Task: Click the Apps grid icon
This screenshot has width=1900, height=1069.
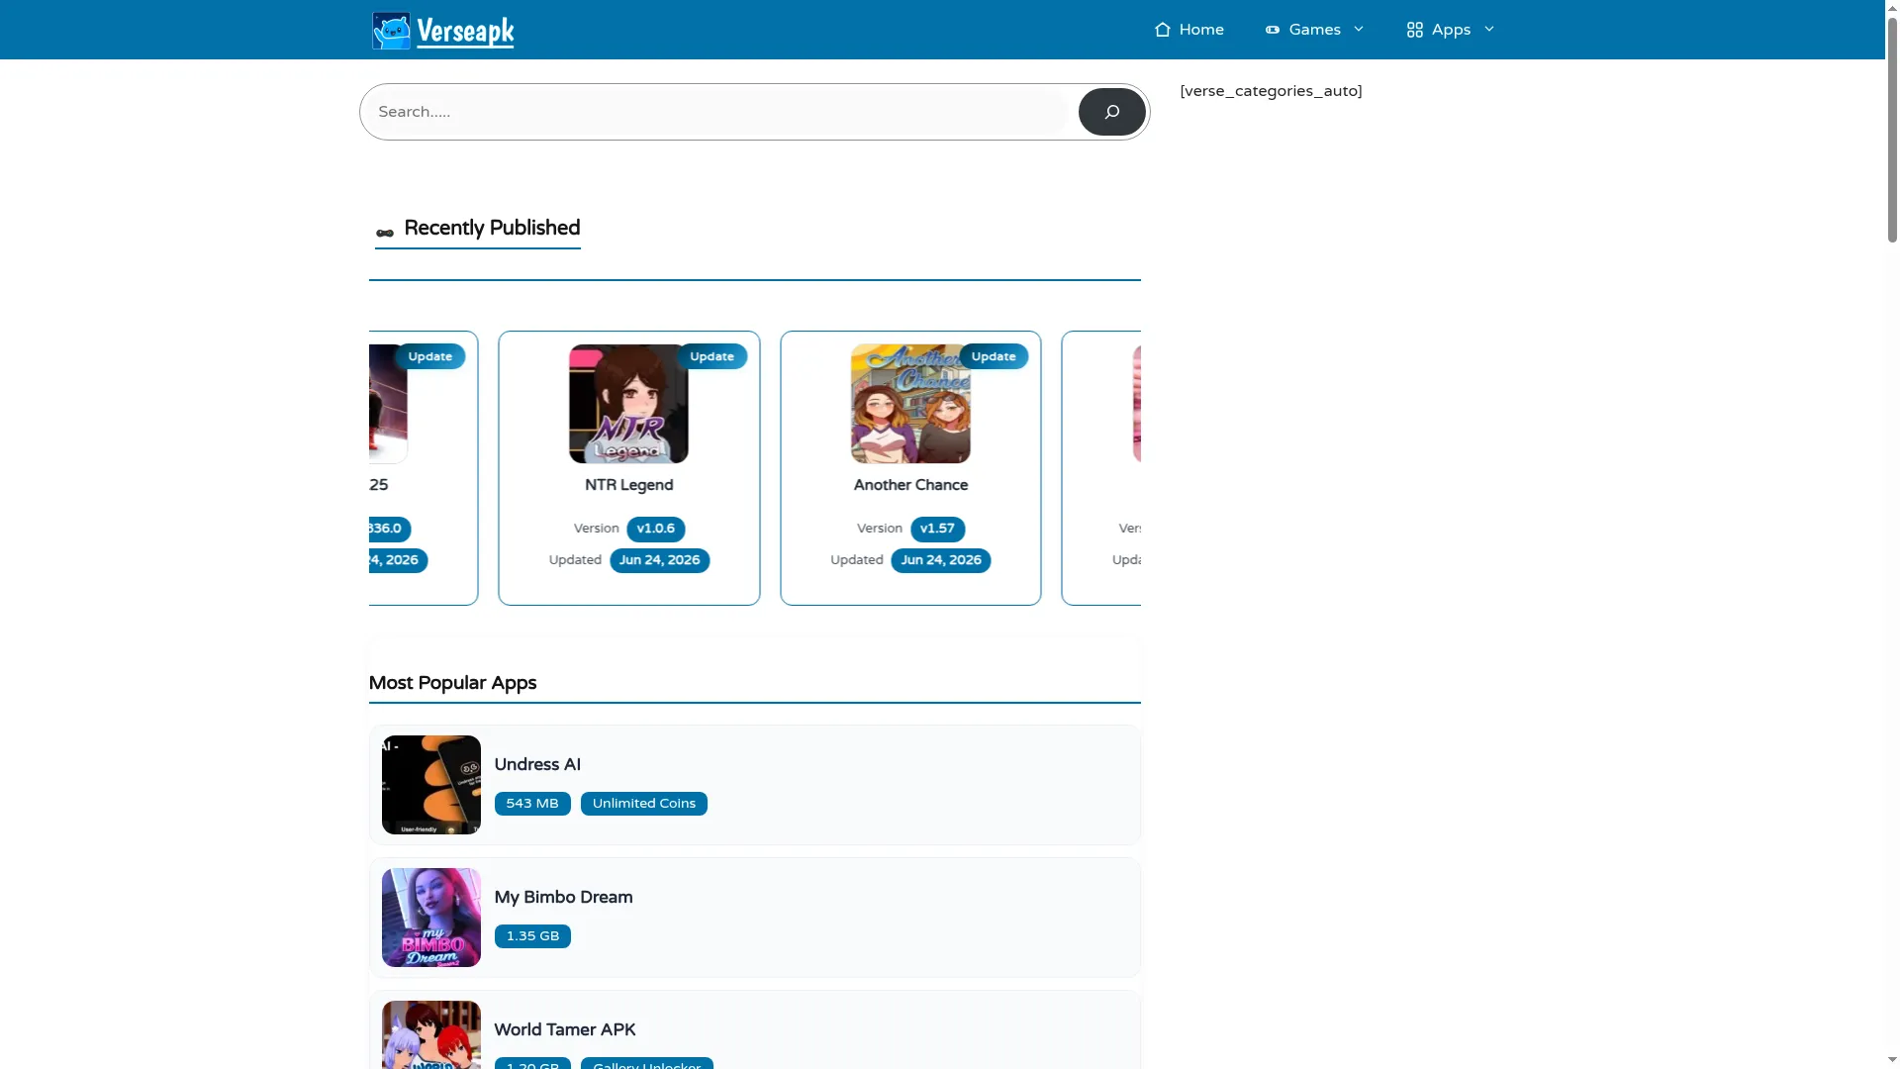Action: click(1415, 30)
